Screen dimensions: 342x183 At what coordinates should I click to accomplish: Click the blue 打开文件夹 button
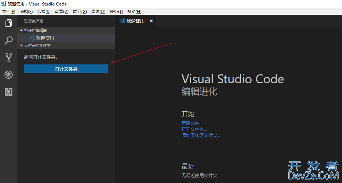coord(66,69)
